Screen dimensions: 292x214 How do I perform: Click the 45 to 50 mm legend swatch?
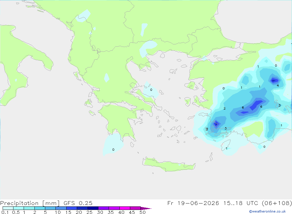click(x=135, y=208)
